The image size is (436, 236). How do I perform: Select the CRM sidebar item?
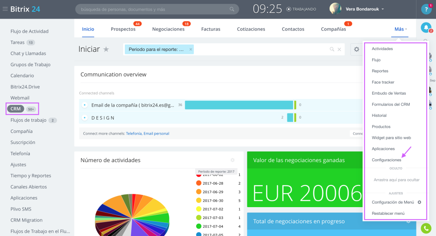(x=16, y=109)
